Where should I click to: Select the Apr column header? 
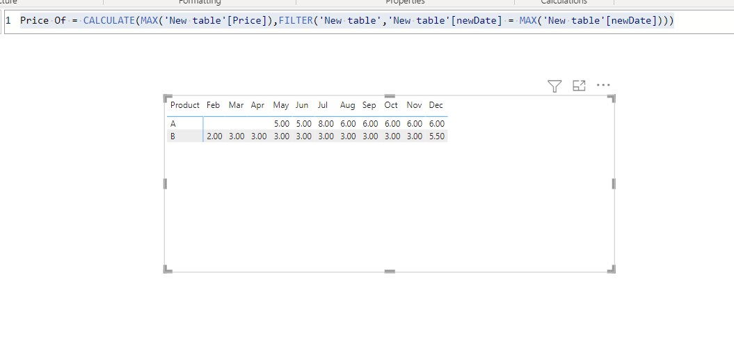click(257, 105)
